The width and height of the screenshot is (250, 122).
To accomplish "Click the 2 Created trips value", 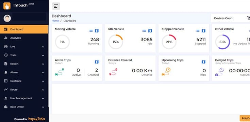I will (97, 71).
